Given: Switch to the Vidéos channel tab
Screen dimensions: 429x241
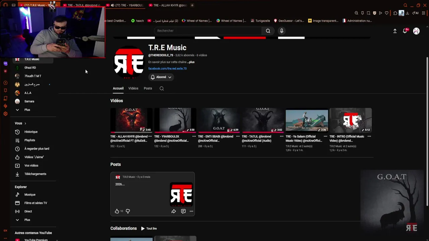Looking at the screenshot, I should [133, 88].
